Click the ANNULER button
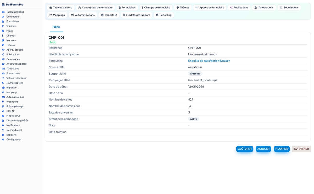This screenshot has height=194, width=314. [263, 149]
